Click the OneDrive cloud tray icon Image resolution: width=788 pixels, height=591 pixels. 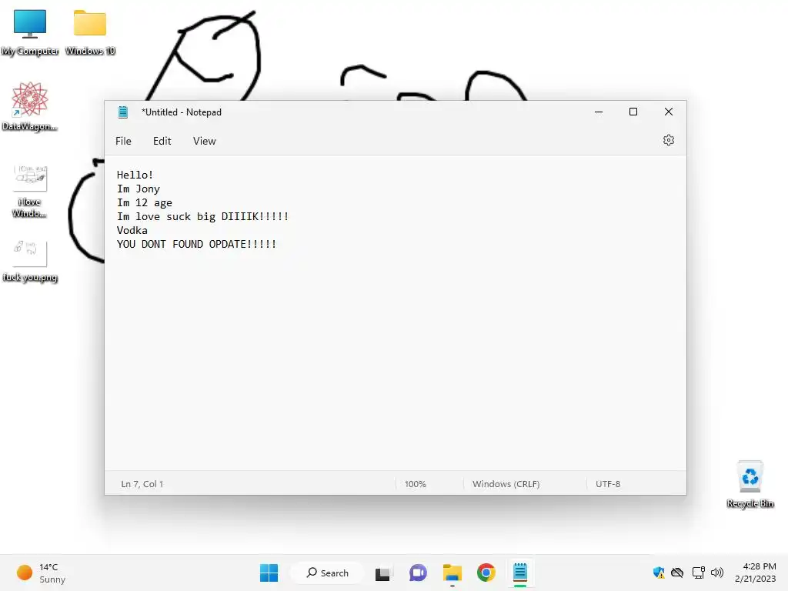[677, 573]
